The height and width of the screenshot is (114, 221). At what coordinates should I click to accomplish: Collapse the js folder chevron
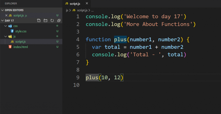(x=6, y=36)
